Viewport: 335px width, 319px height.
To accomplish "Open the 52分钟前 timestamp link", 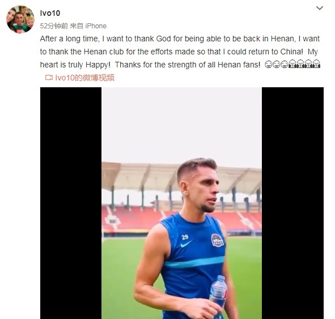I will coord(54,26).
